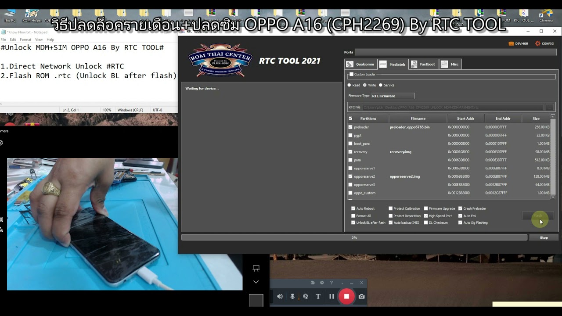Browse for RTC file with ellipsis button

tap(549, 107)
